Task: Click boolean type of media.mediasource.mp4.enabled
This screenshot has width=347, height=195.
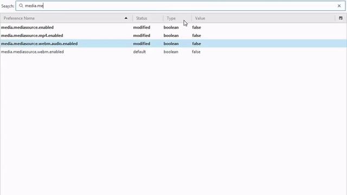Action: click(x=171, y=36)
